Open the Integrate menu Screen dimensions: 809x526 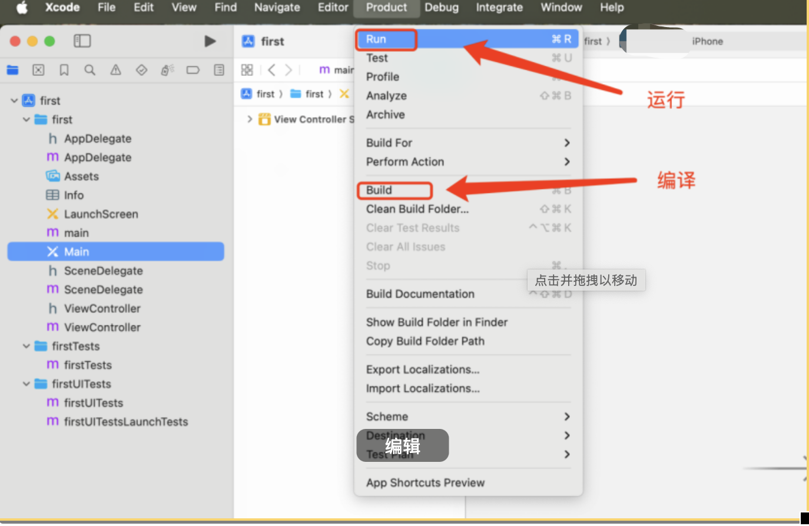[499, 8]
